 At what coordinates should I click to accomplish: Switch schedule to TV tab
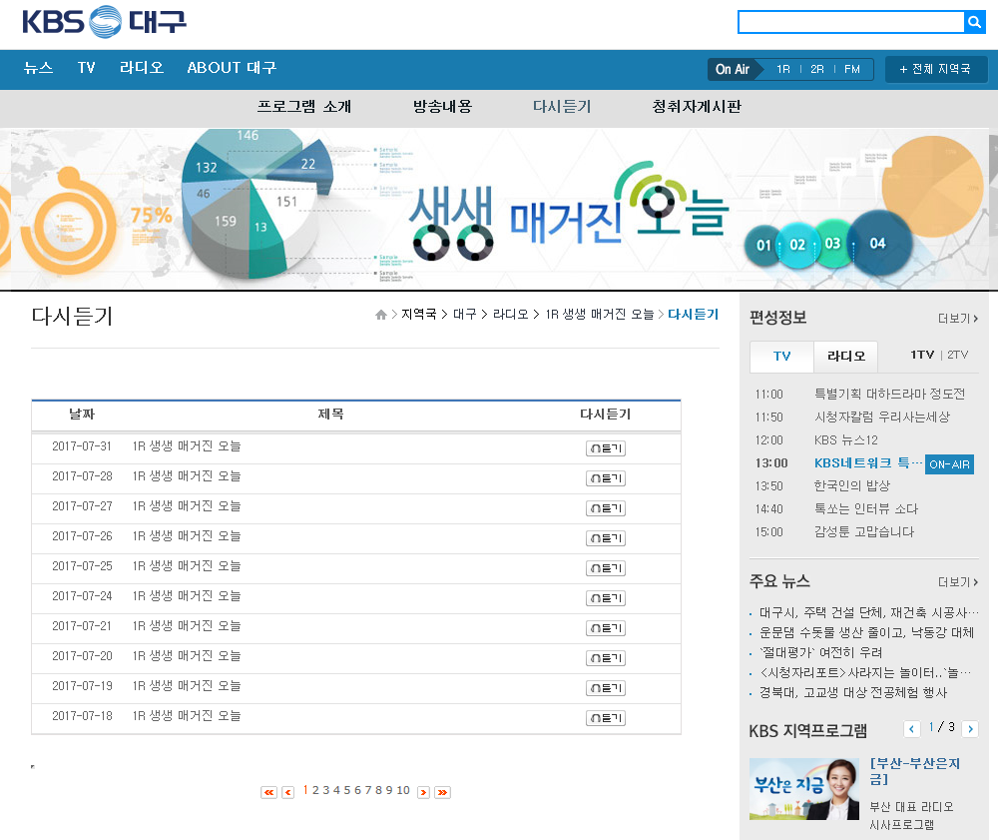coord(782,356)
